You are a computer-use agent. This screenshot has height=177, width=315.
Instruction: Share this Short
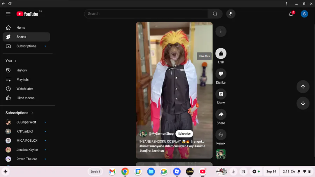(221, 114)
